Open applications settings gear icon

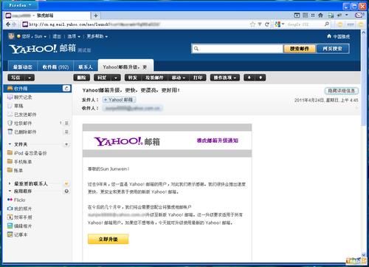pos(66,191)
